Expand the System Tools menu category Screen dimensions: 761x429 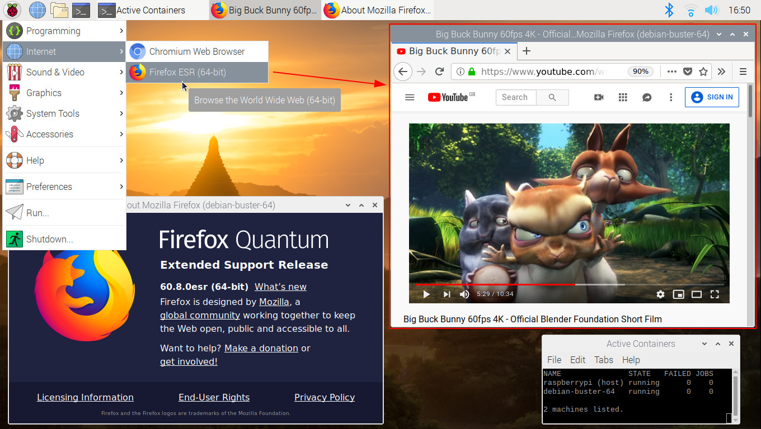[x=64, y=113]
